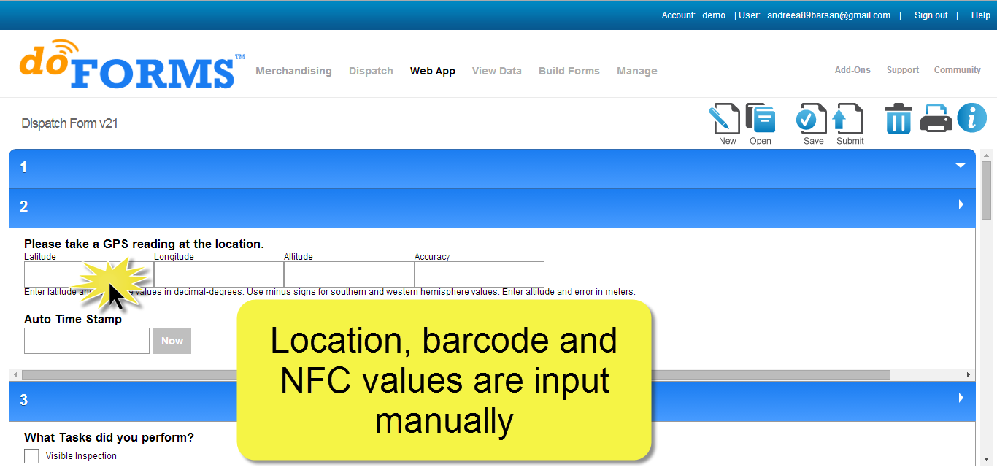This screenshot has height=470, width=997.
Task: Click the doForms logo
Action: click(132, 64)
